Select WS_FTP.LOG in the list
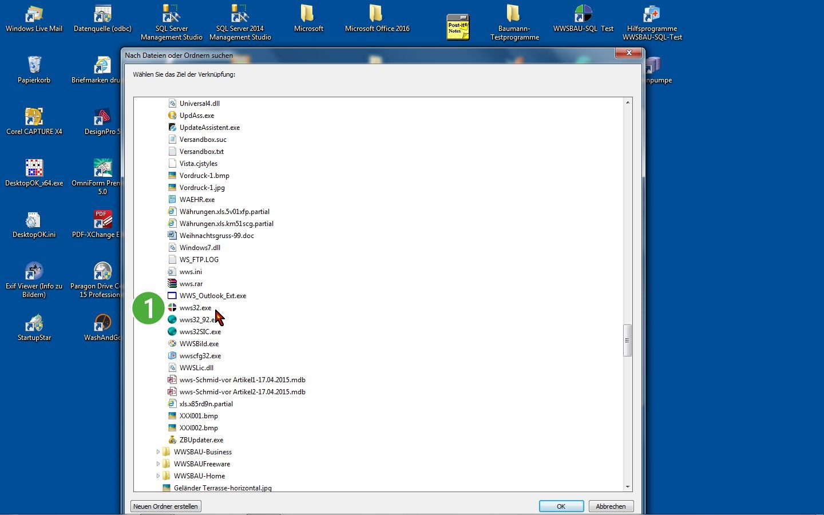This screenshot has height=515, width=824. 199,260
